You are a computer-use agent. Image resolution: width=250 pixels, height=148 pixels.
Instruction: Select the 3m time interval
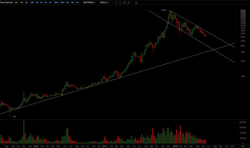73,3
